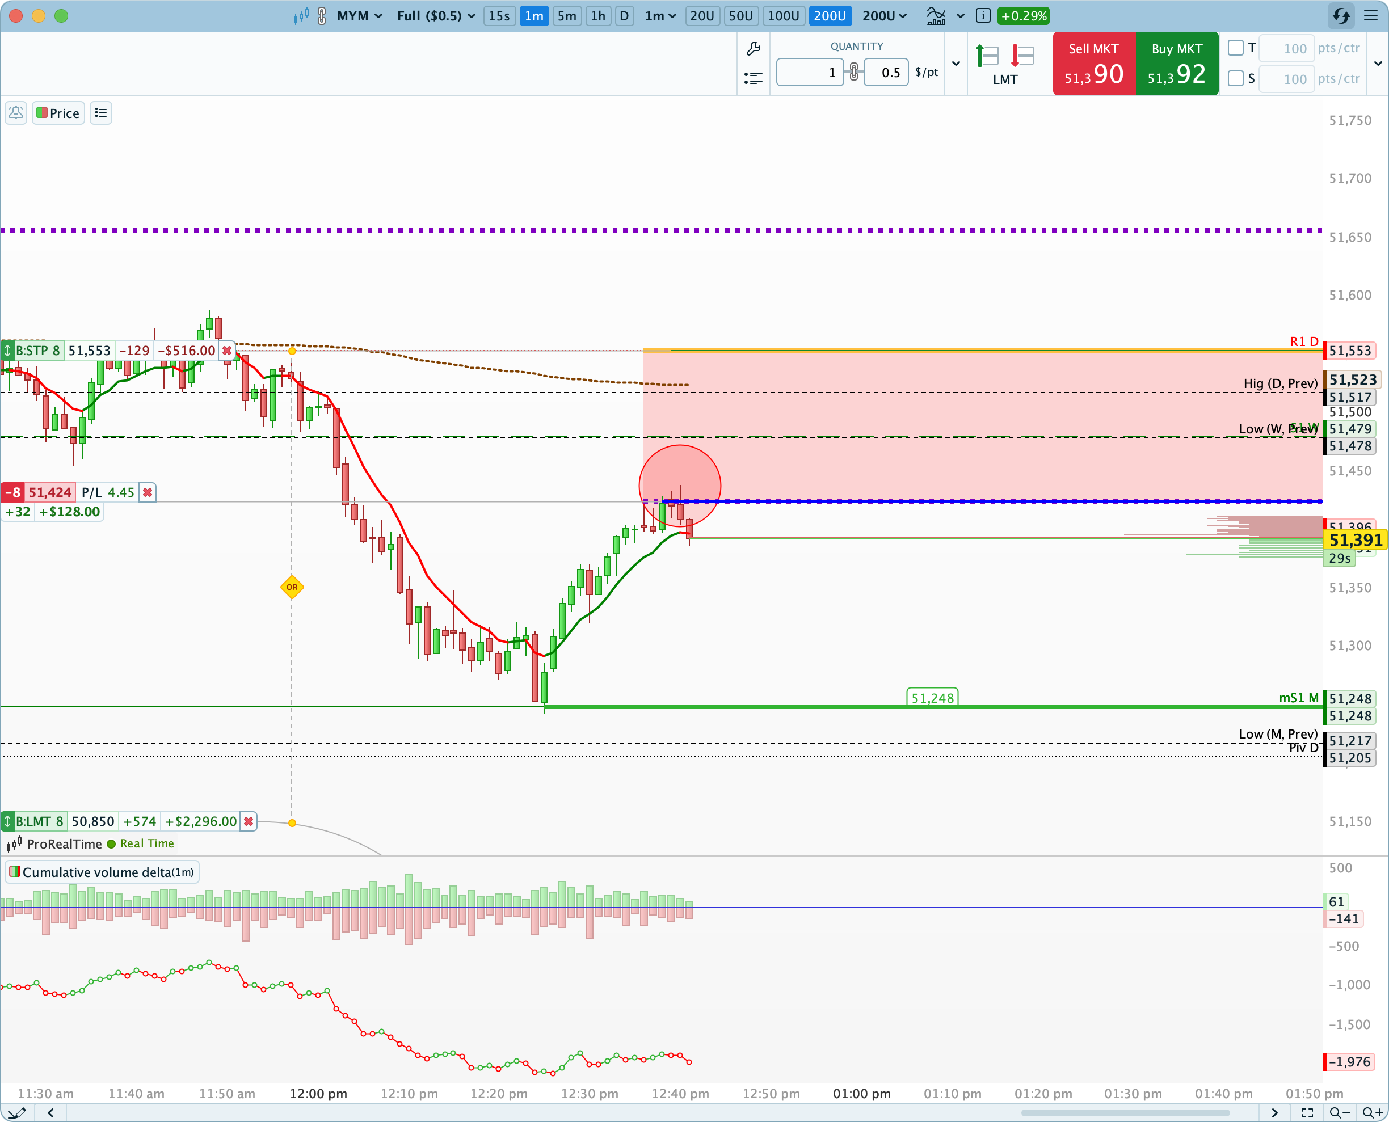Select the 50U history units
The width and height of the screenshot is (1389, 1122).
pyautogui.click(x=740, y=16)
